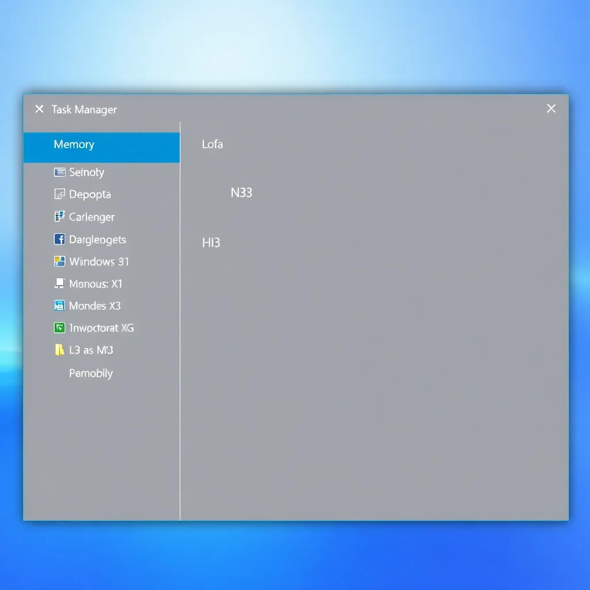This screenshot has height=590, width=590.
Task: Select the Darglengets text label
Action: [x=97, y=239]
